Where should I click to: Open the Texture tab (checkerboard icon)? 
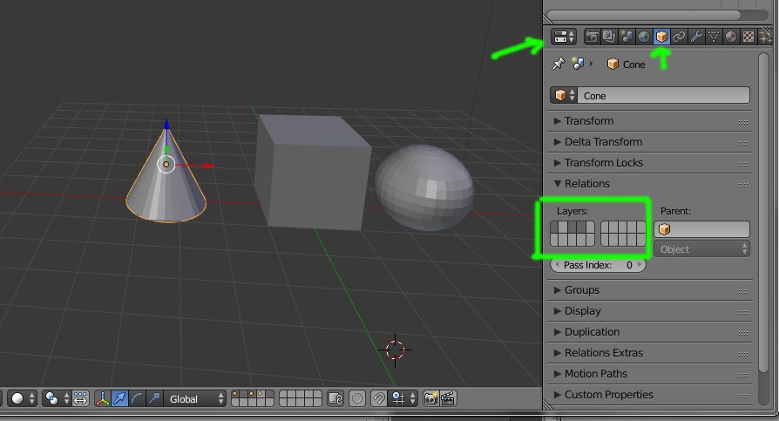pos(749,37)
